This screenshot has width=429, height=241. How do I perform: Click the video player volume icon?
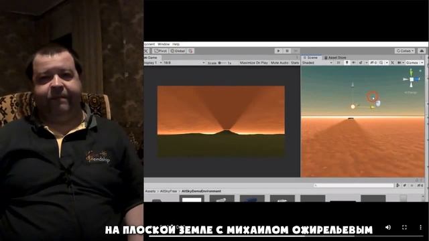(388, 228)
